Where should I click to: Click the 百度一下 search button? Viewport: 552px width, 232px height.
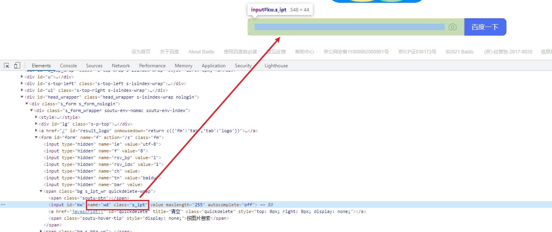pyautogui.click(x=485, y=27)
